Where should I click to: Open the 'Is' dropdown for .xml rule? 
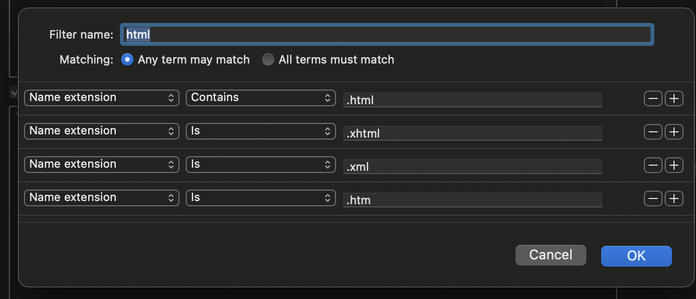pyautogui.click(x=260, y=164)
